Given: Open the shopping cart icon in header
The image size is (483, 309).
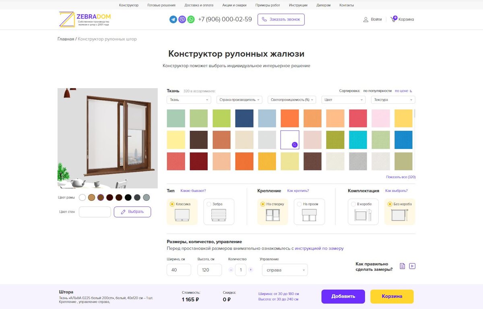Looking at the screenshot, I should pos(394,19).
